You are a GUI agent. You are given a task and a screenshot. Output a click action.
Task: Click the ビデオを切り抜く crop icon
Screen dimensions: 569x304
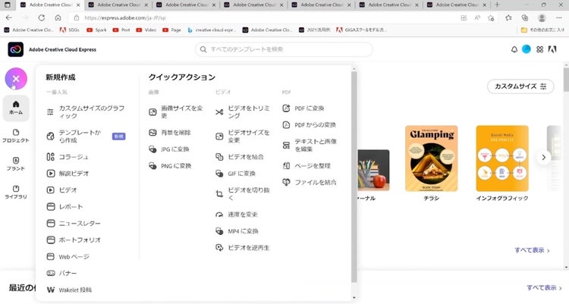coord(219,194)
